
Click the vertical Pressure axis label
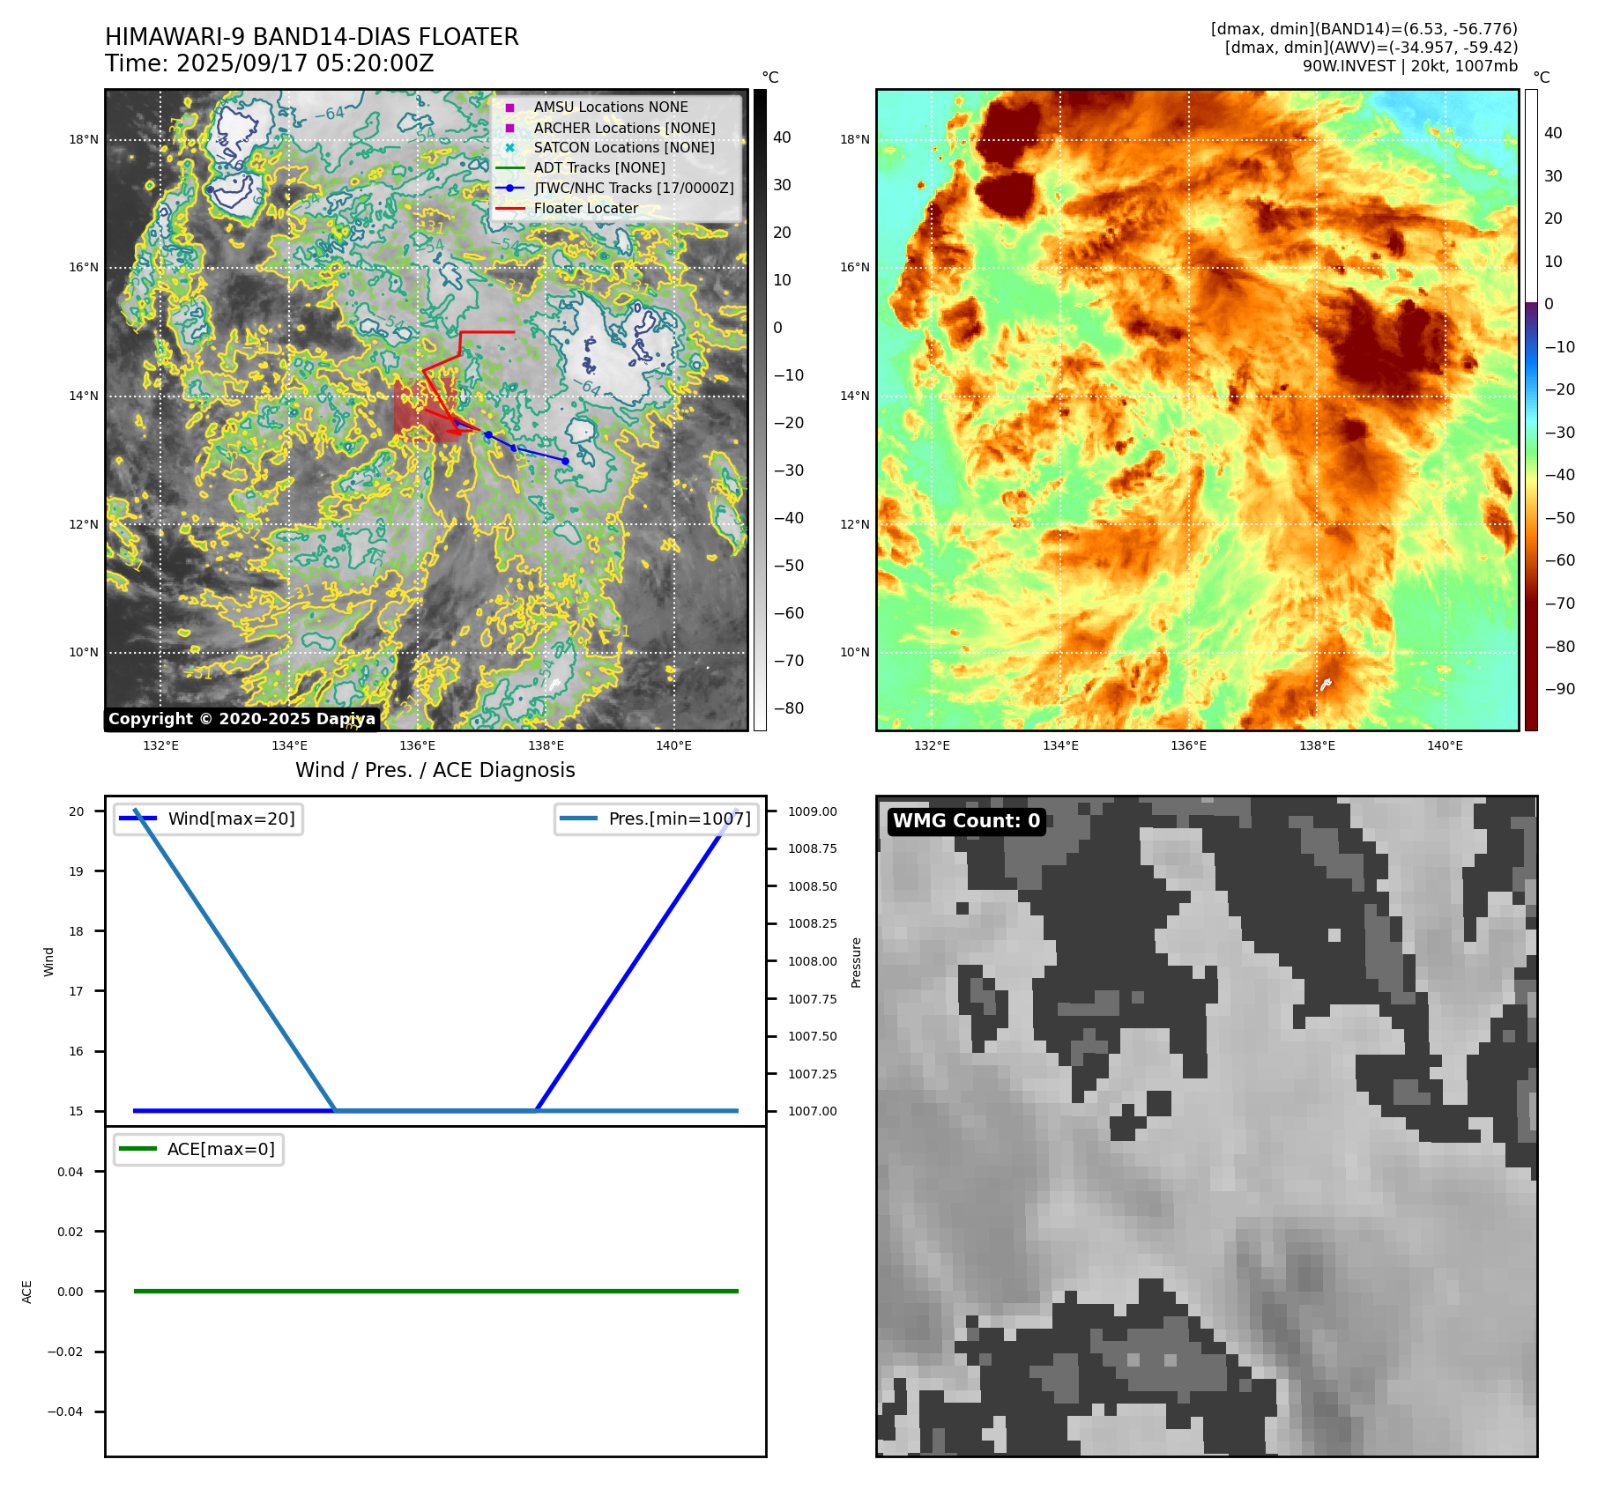click(x=856, y=962)
